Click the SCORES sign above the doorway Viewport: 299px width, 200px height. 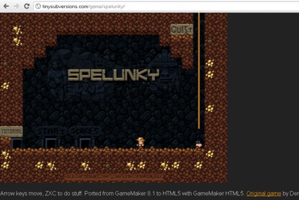(x=85, y=131)
